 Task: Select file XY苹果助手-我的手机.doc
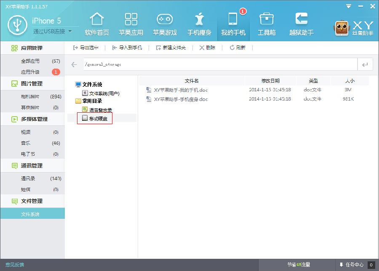pos(181,90)
